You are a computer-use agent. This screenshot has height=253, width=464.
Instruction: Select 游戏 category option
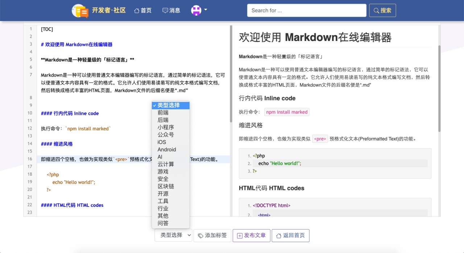click(171, 171)
